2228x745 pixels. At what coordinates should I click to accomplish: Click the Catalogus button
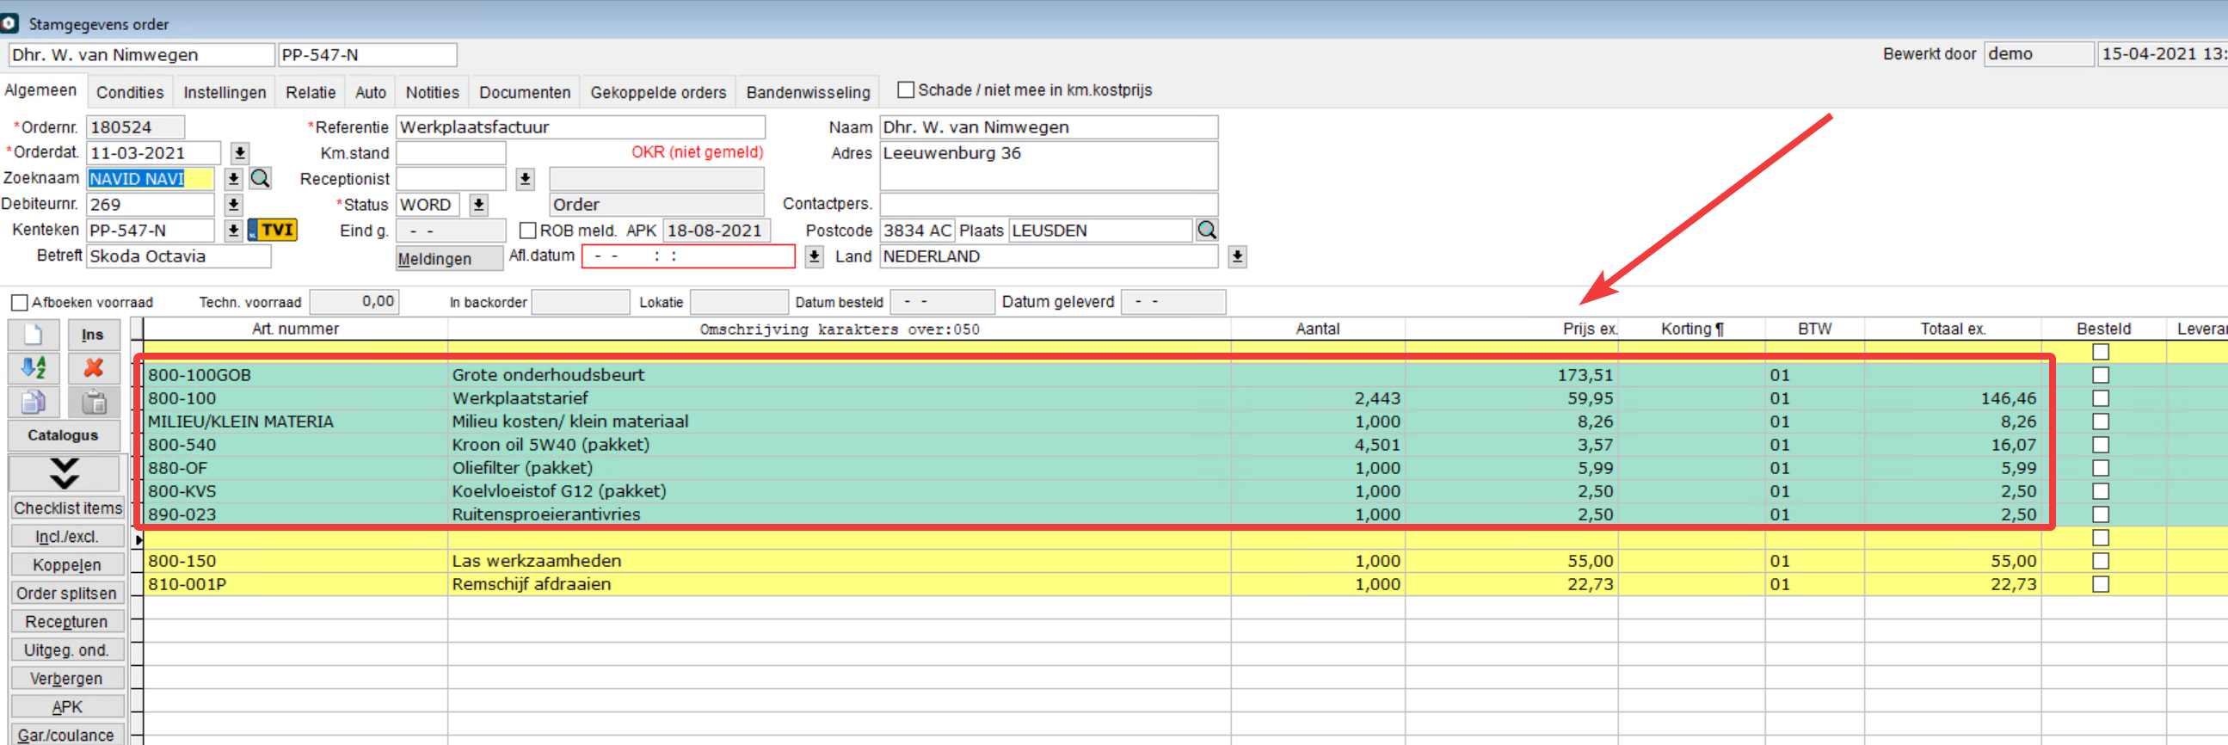click(64, 435)
